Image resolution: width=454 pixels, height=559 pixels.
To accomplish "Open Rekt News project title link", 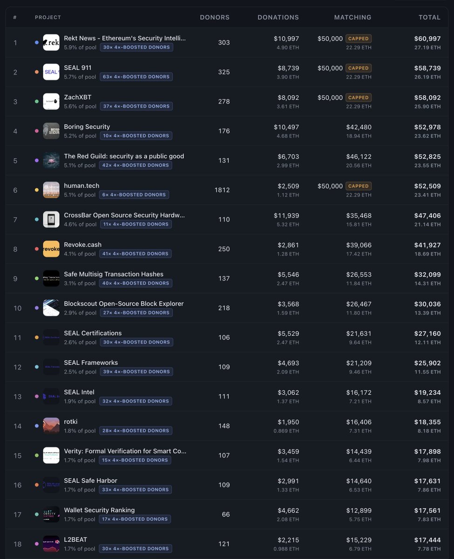I will pyautogui.click(x=125, y=38).
